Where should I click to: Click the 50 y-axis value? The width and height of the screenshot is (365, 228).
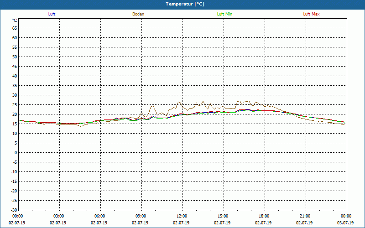pyautogui.click(x=15, y=57)
